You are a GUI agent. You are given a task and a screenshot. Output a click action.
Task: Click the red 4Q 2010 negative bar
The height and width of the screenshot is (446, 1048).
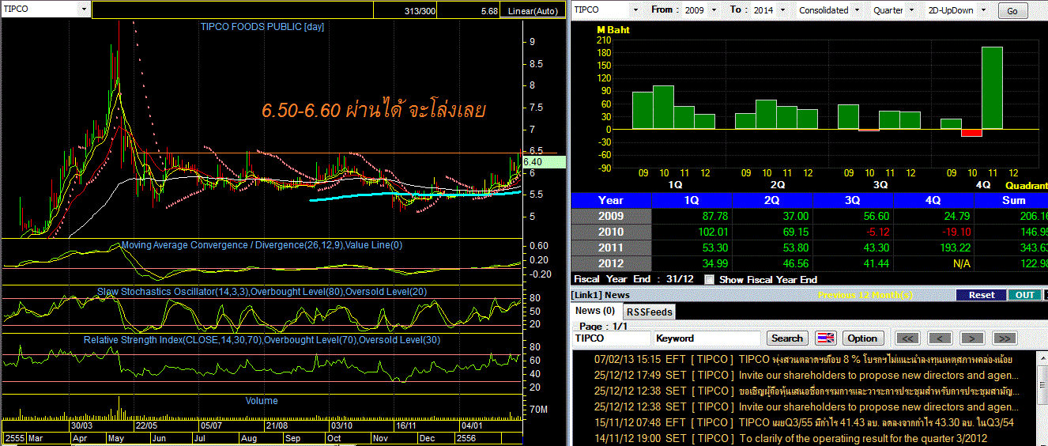[x=971, y=132]
